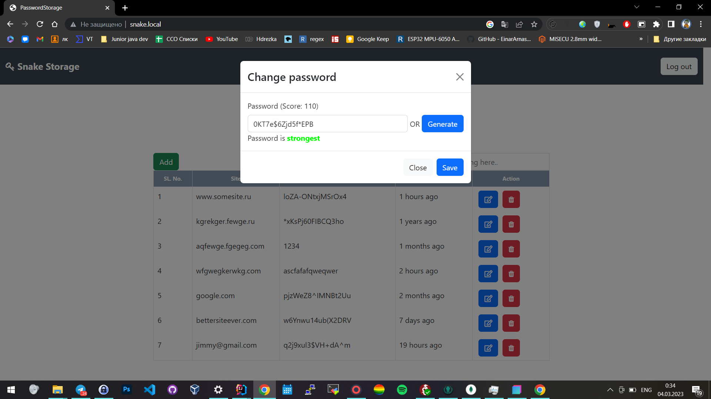Show hidden system tray icons
The width and height of the screenshot is (711, 399).
[x=610, y=390]
